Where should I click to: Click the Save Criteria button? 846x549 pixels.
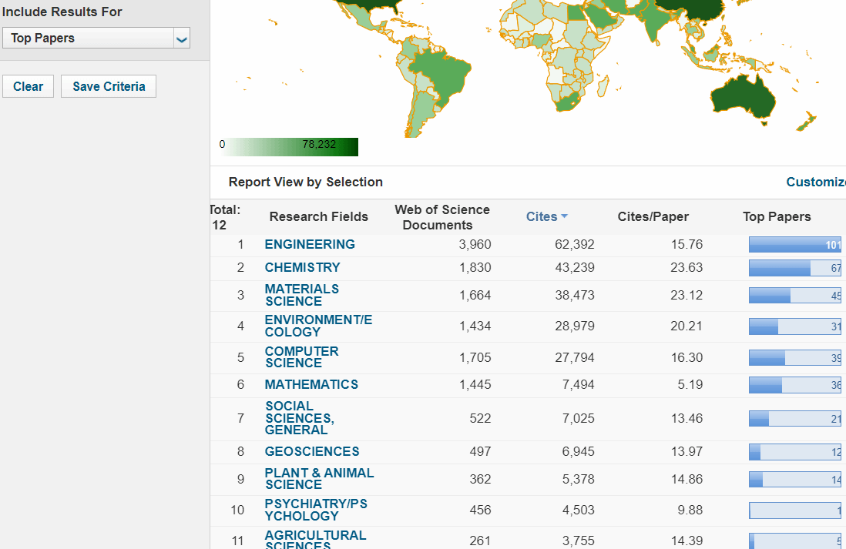109,86
